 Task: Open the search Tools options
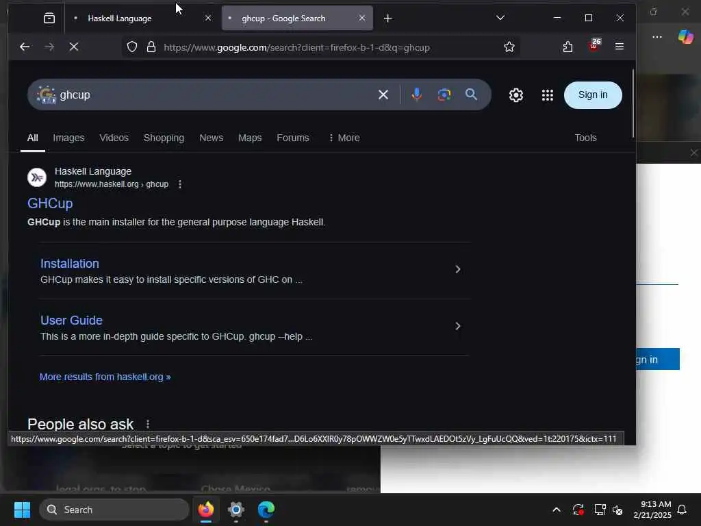pos(585,138)
